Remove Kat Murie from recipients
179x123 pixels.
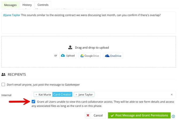pyautogui.click(x=36, y=95)
